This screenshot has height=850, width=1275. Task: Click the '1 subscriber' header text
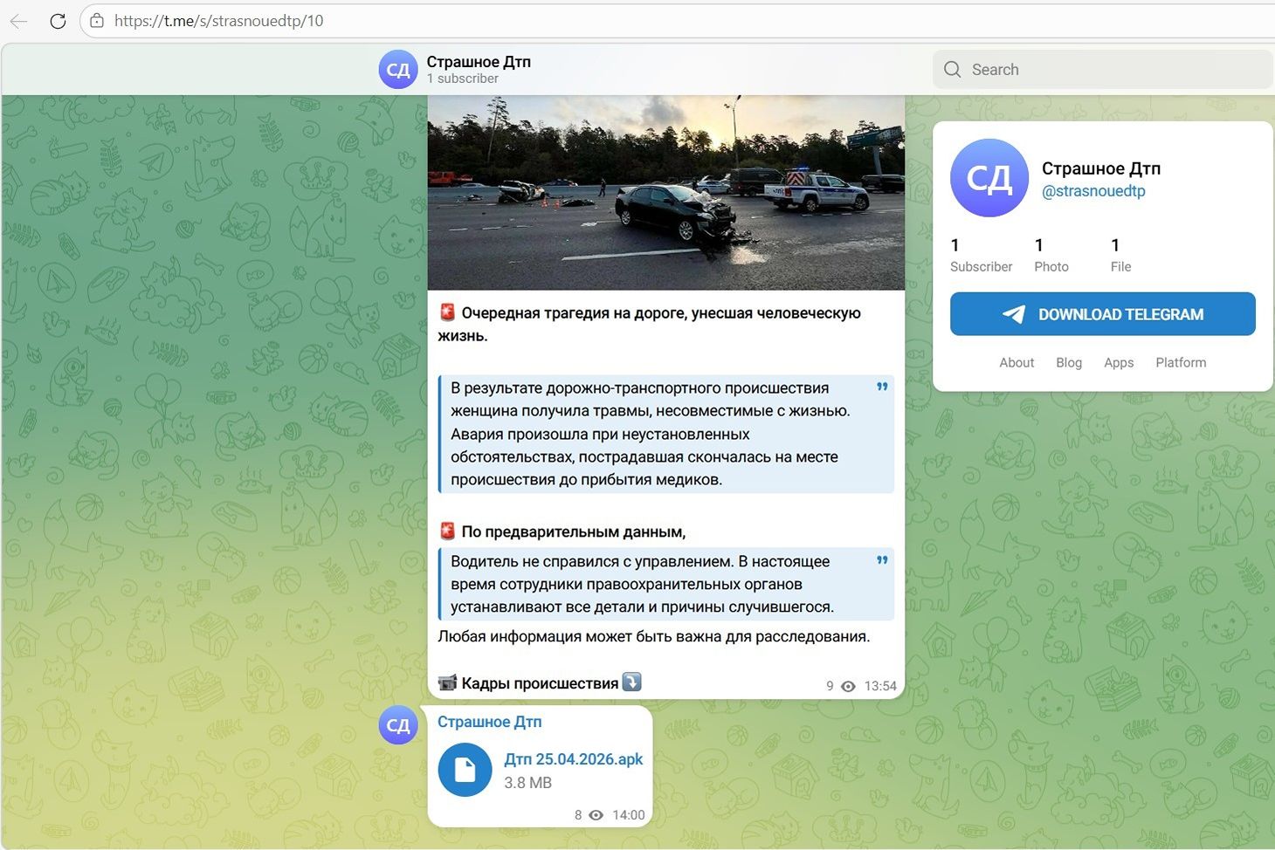463,79
